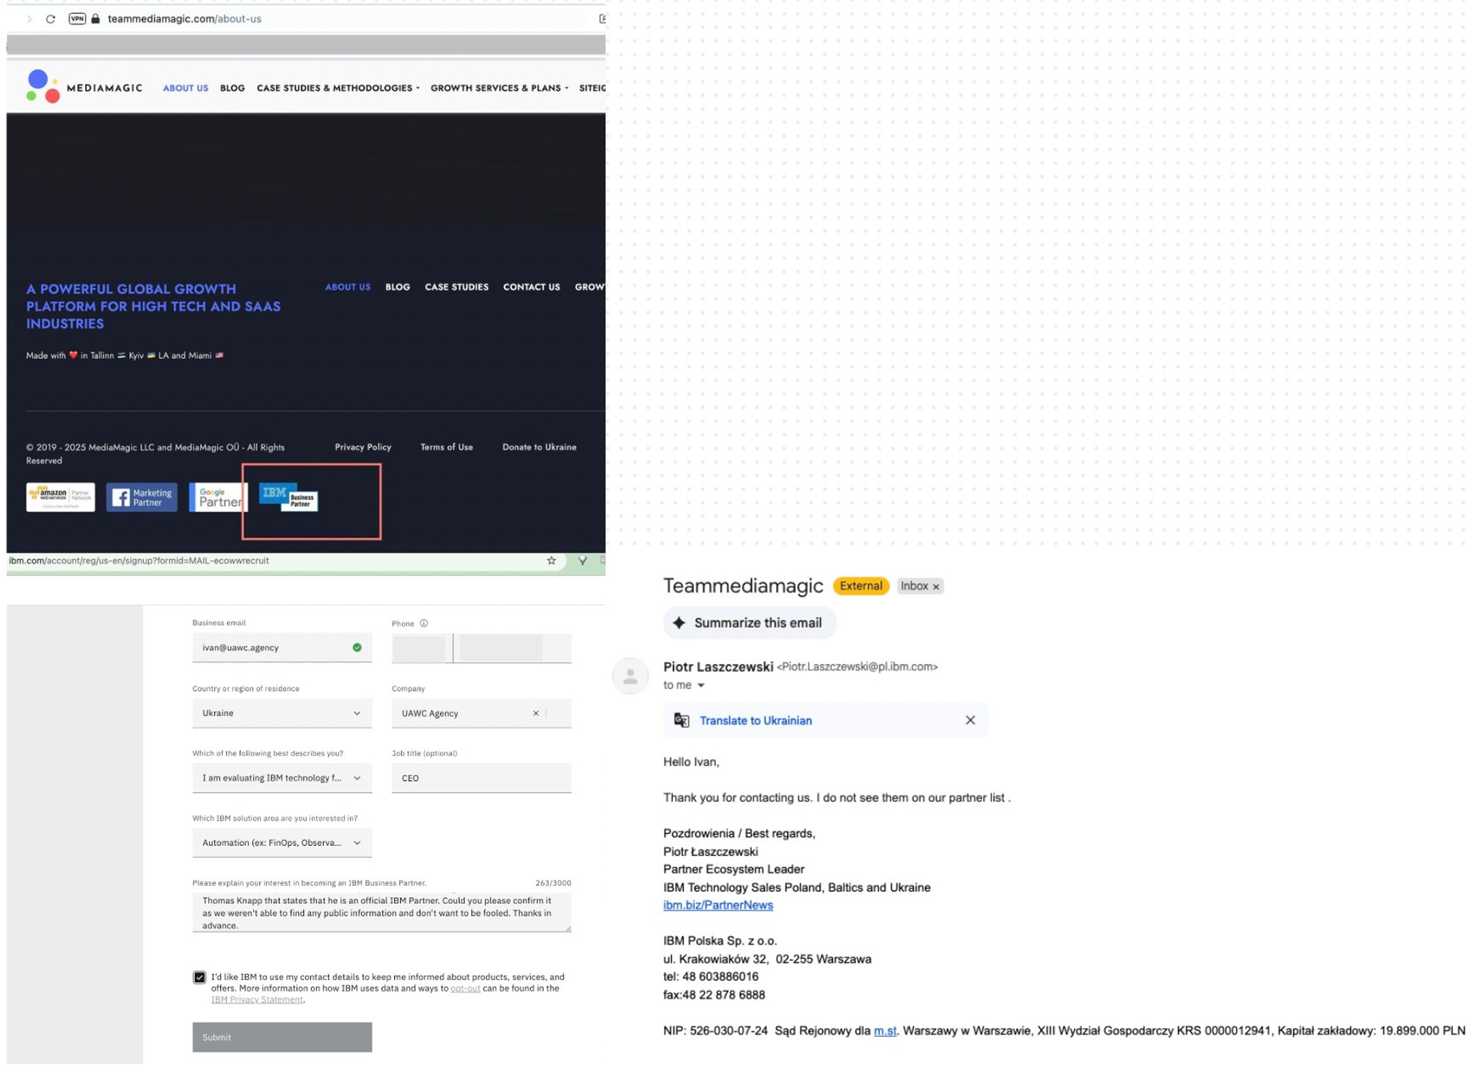Viewport: 1472px width, 1066px height.
Task: Open the Country dropdown showing Ukraine
Action: pyautogui.click(x=282, y=713)
